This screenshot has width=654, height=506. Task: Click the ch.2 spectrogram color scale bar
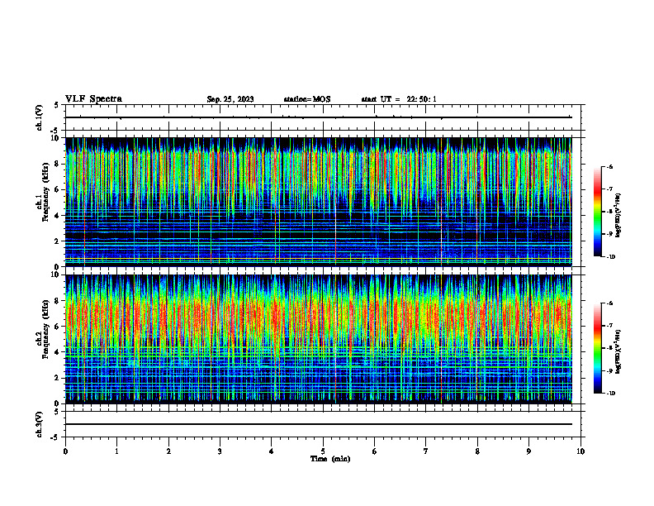point(597,348)
